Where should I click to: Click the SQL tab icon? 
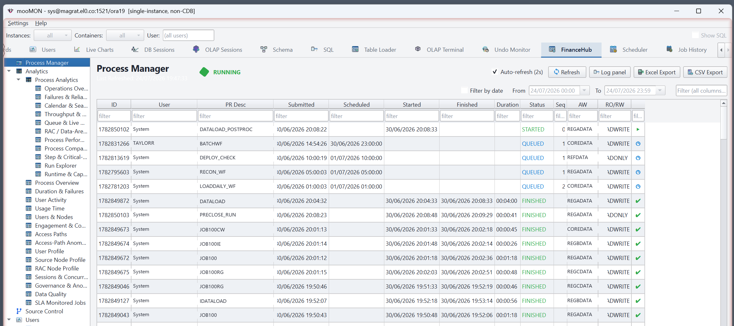point(314,49)
